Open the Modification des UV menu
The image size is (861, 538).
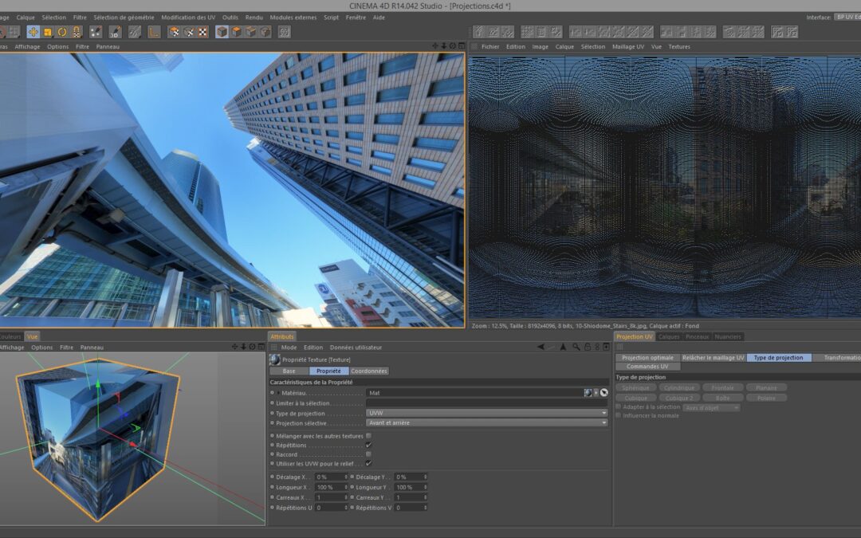(x=188, y=17)
